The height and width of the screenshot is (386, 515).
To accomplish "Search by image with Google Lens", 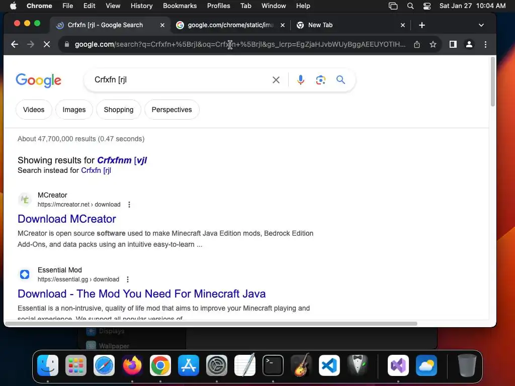I will coord(320,80).
